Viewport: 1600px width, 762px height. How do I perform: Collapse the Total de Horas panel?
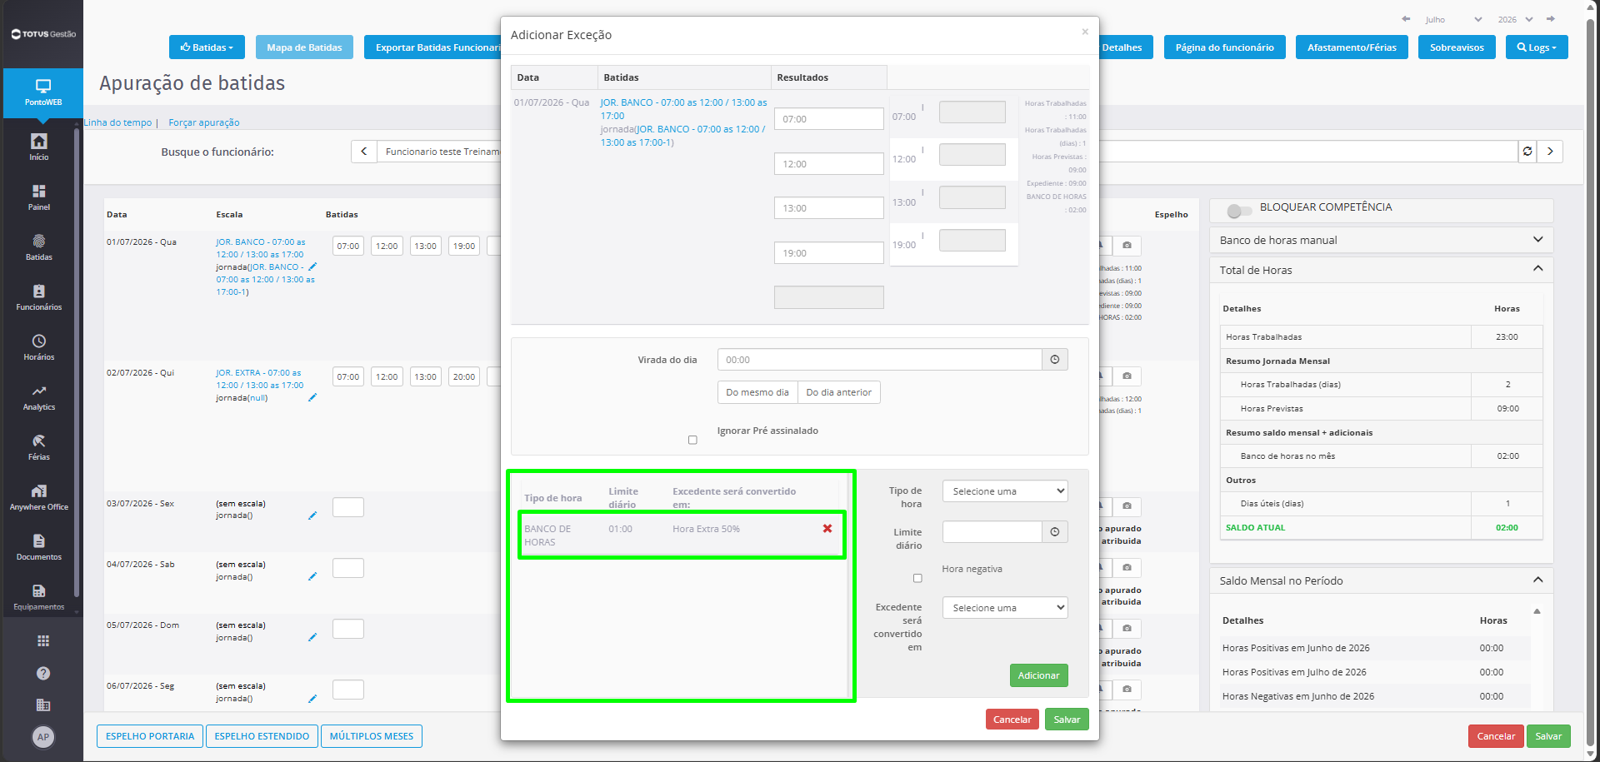(1381, 270)
